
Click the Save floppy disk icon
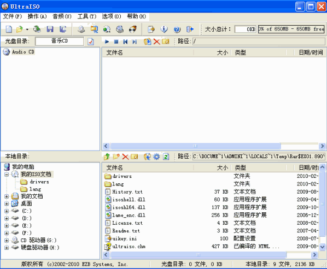pos(50,29)
